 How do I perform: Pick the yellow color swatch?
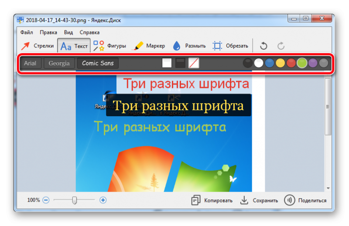pyautogui.click(x=280, y=63)
